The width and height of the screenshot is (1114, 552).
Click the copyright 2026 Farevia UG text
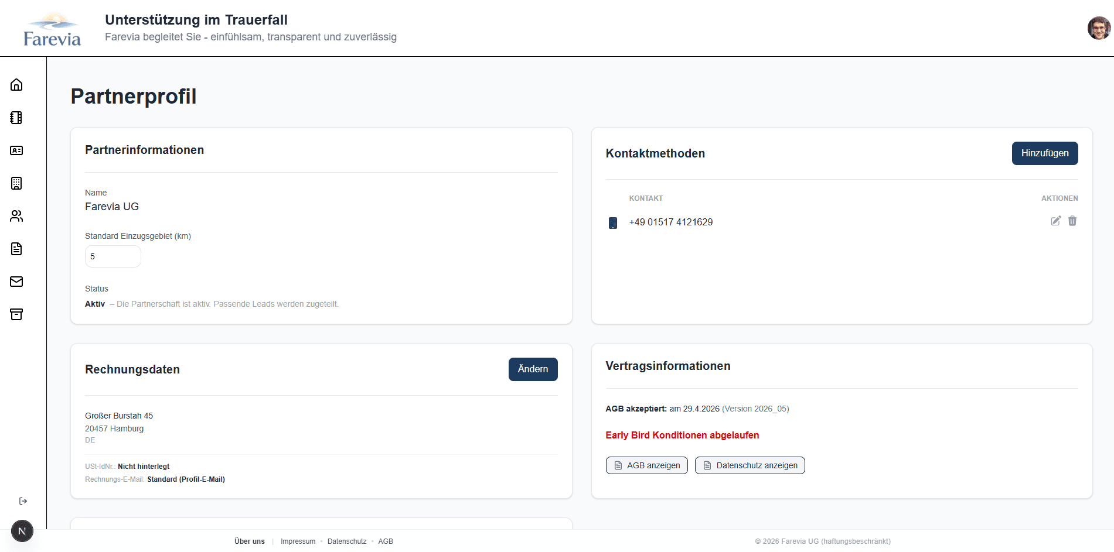pos(823,541)
